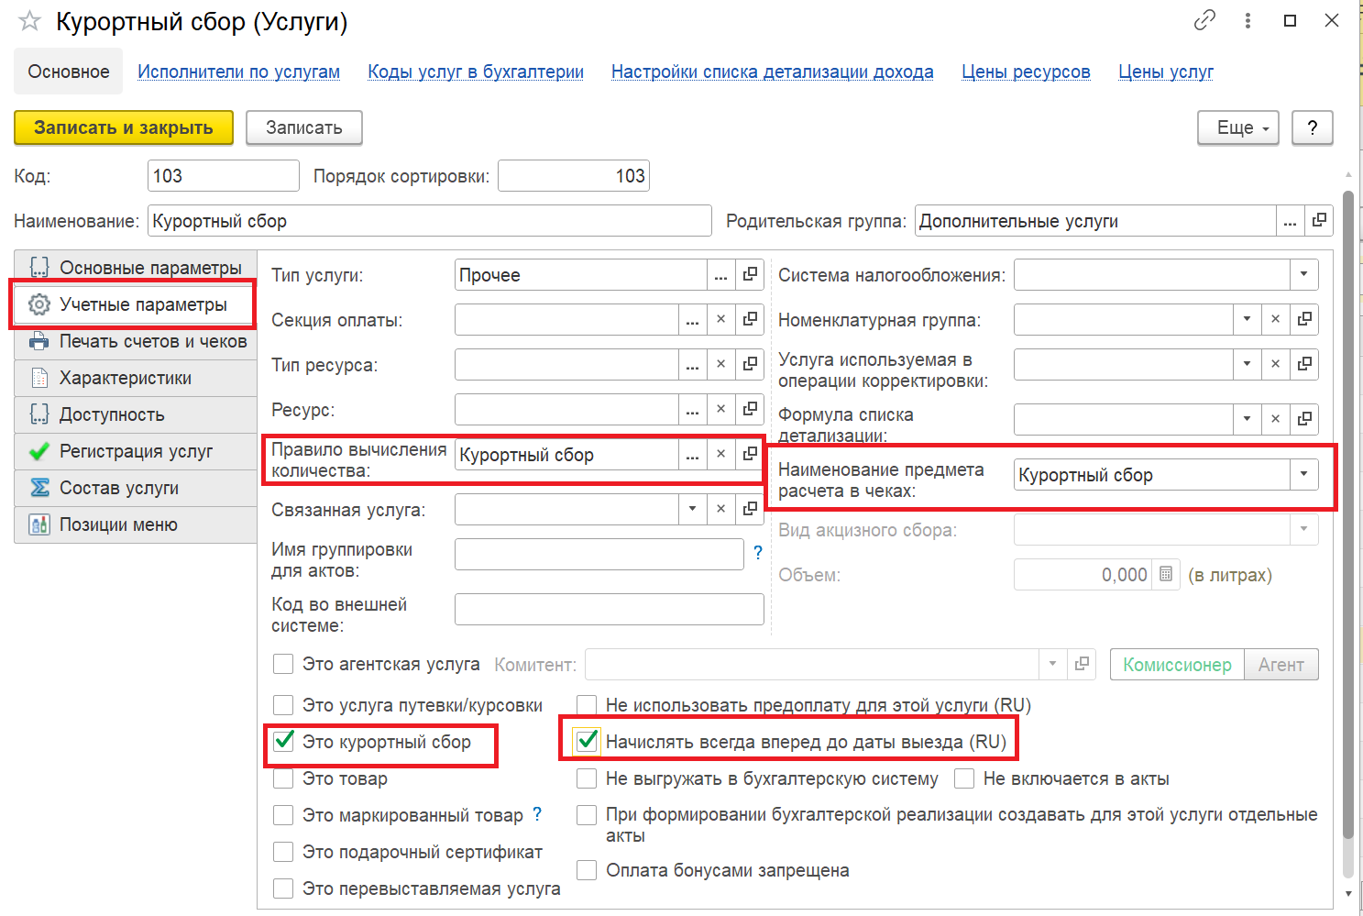The width and height of the screenshot is (1363, 916).
Task: Open the Основные параметры section
Action: point(136,268)
